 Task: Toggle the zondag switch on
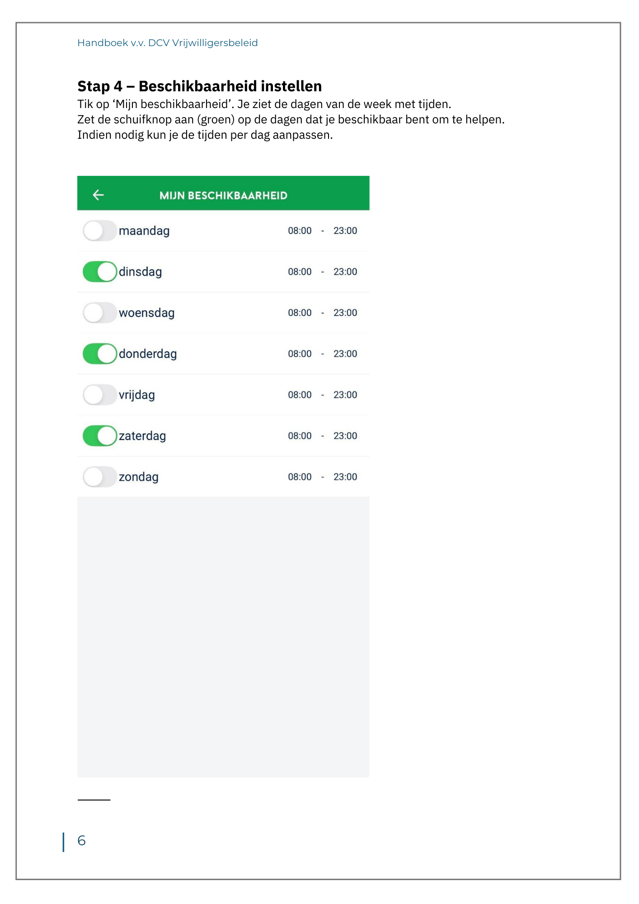(x=99, y=477)
